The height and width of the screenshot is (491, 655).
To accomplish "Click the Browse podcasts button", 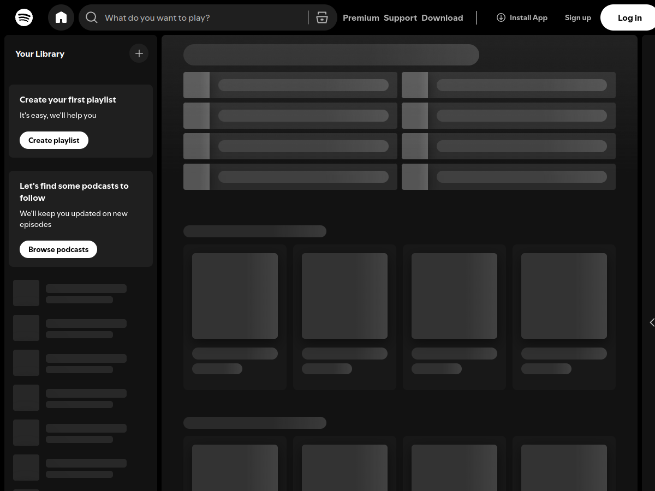I will click(x=58, y=249).
